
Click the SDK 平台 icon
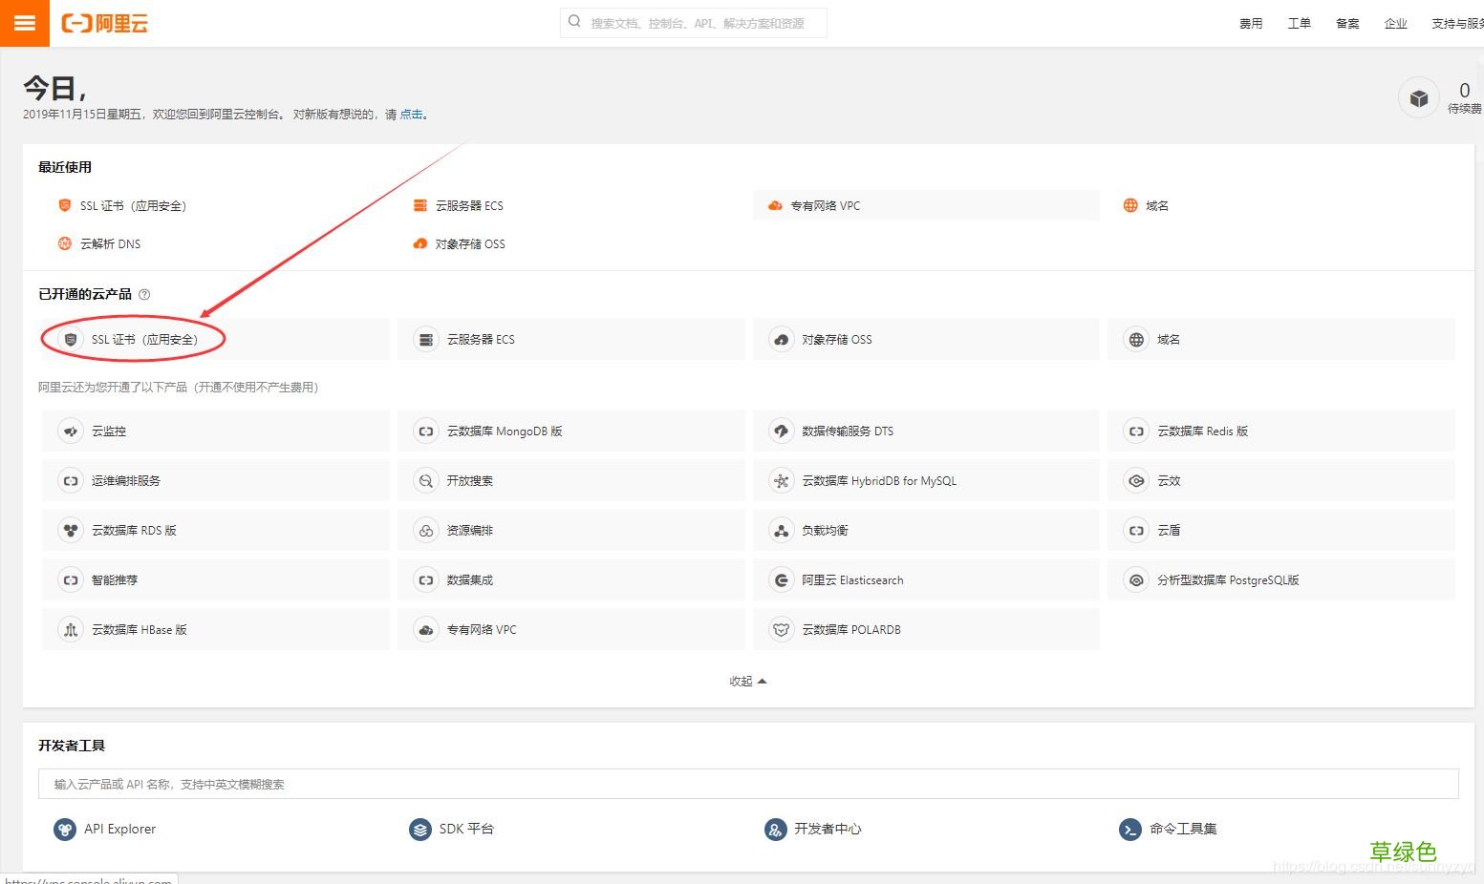(420, 829)
